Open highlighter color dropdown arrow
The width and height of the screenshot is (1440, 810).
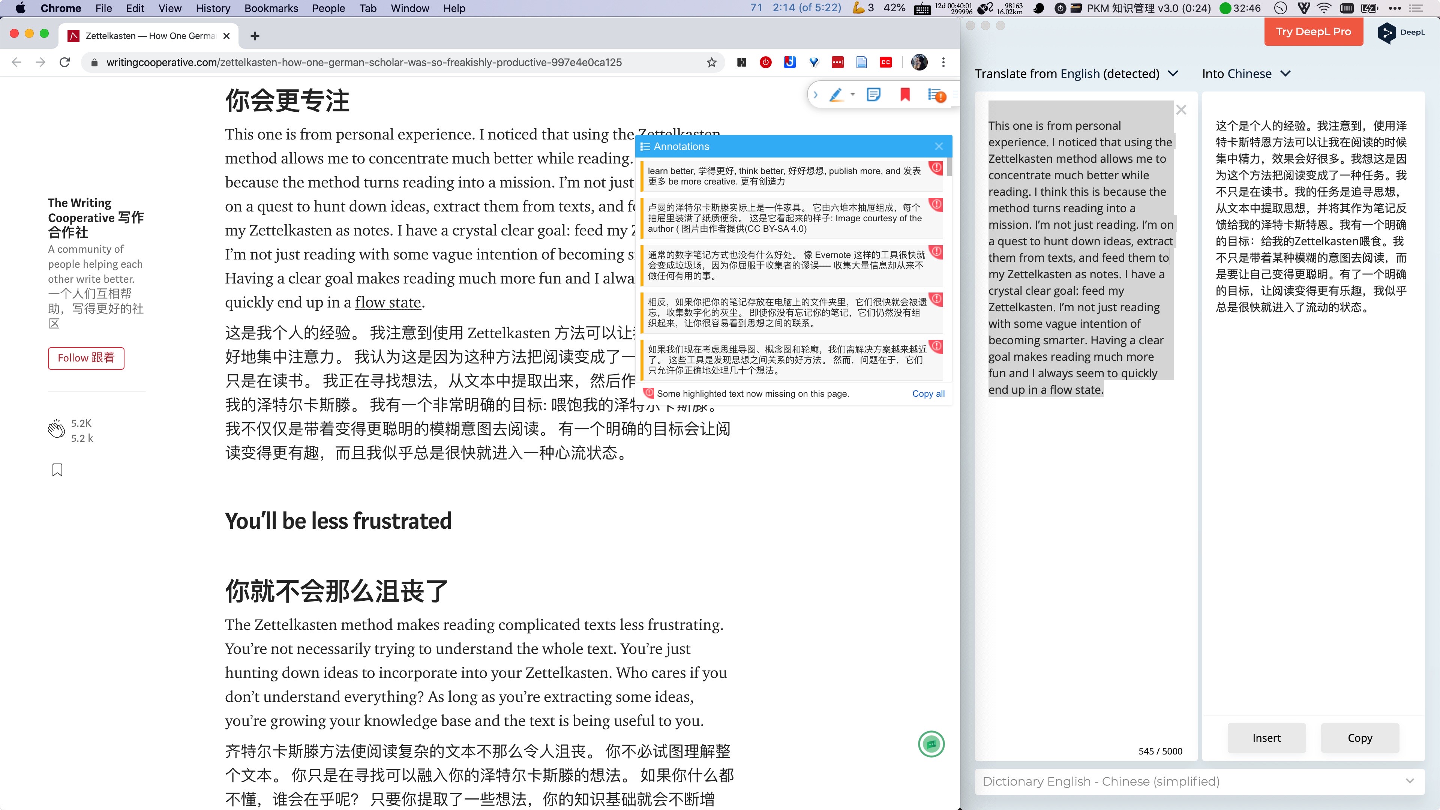(x=852, y=94)
